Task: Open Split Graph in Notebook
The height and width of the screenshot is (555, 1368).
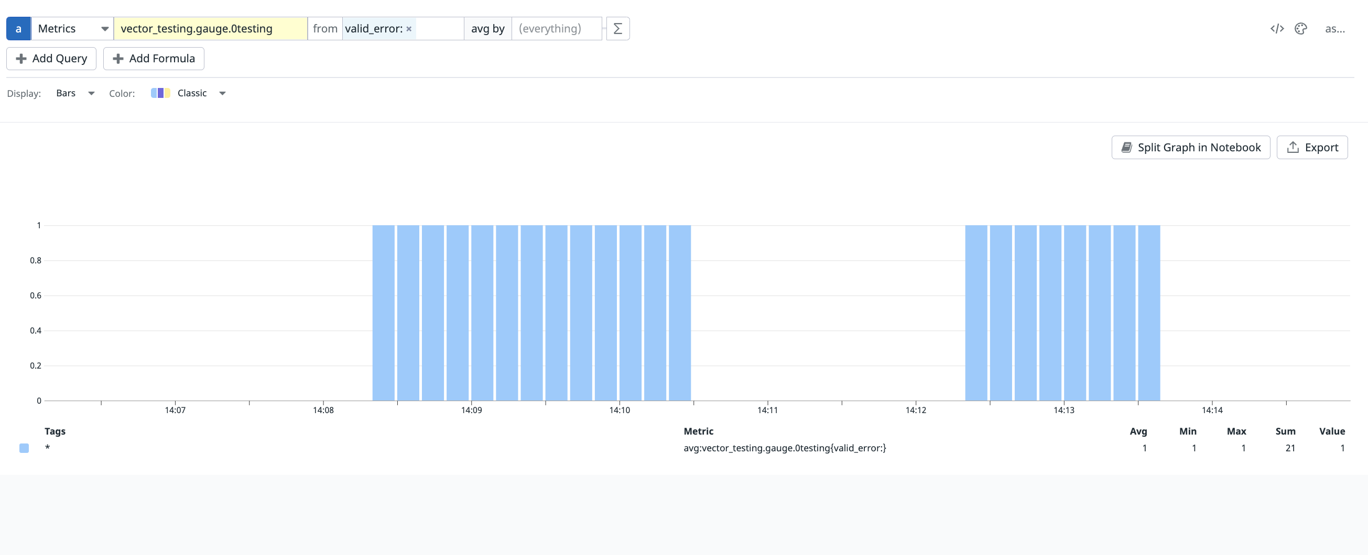Action: tap(1191, 147)
